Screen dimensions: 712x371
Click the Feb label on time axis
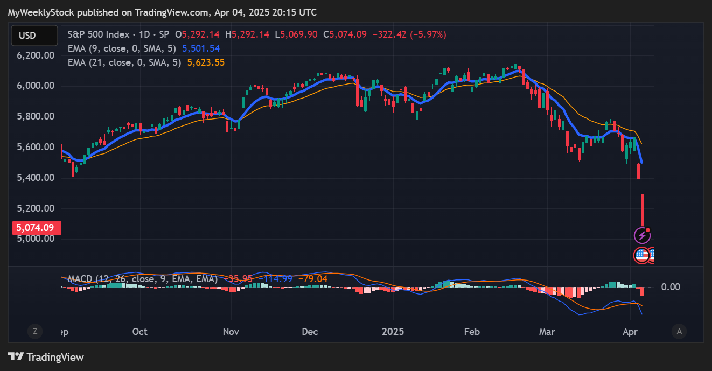tap(472, 332)
